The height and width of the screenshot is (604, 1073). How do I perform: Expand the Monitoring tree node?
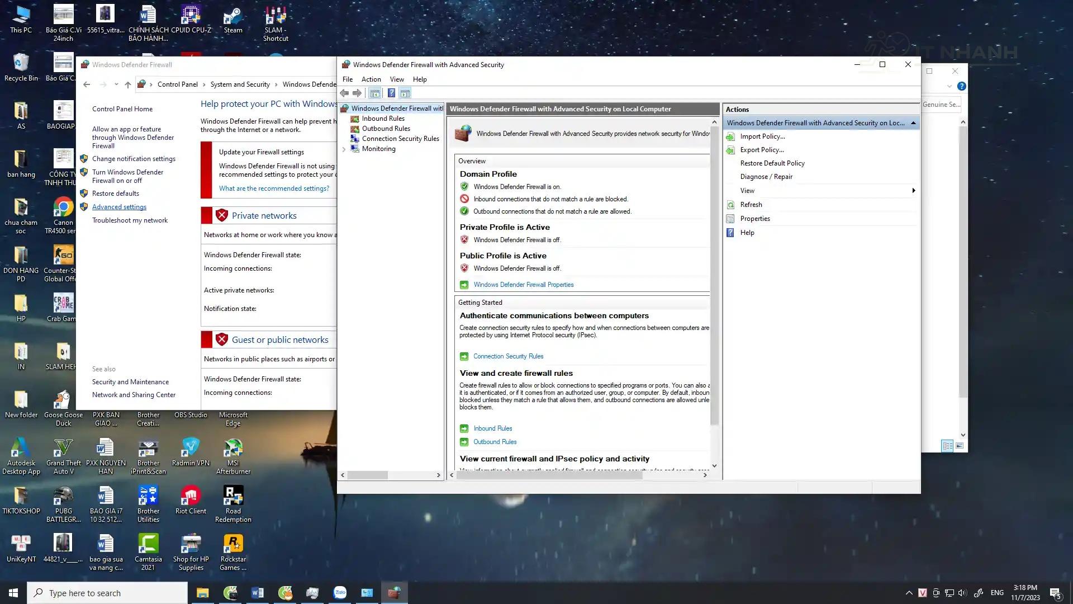pos(344,149)
